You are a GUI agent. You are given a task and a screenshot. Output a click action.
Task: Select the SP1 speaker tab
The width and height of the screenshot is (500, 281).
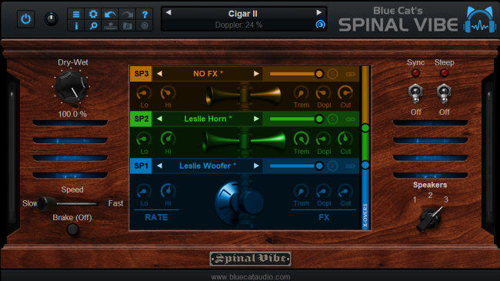click(x=141, y=166)
